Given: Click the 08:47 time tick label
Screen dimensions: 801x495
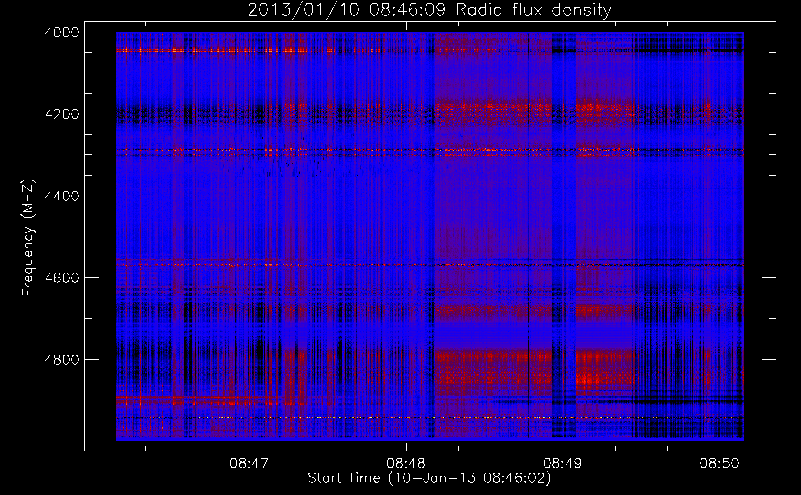Looking at the screenshot, I should 250,463.
